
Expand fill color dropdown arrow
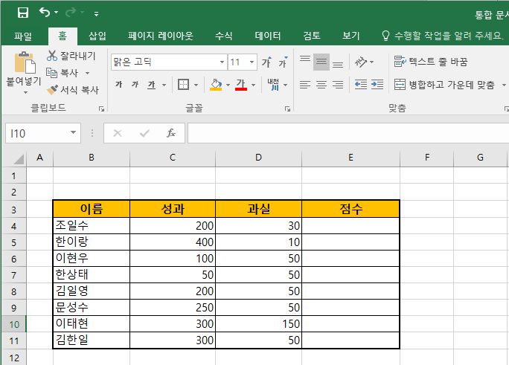(228, 85)
